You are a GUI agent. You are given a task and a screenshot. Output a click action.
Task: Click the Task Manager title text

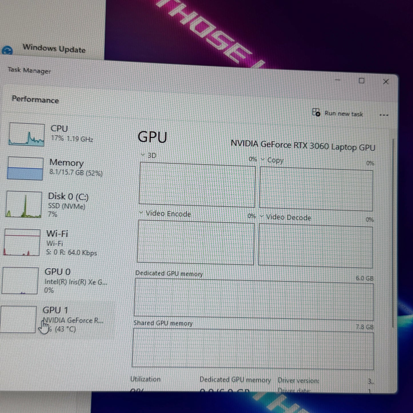coord(29,70)
